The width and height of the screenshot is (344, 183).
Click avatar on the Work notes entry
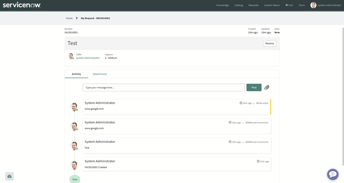[74, 107]
